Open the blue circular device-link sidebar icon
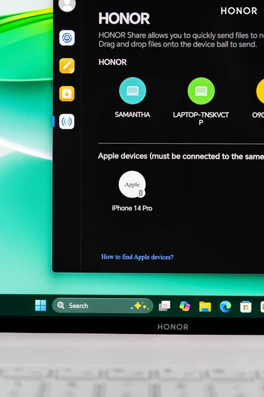 (x=67, y=38)
